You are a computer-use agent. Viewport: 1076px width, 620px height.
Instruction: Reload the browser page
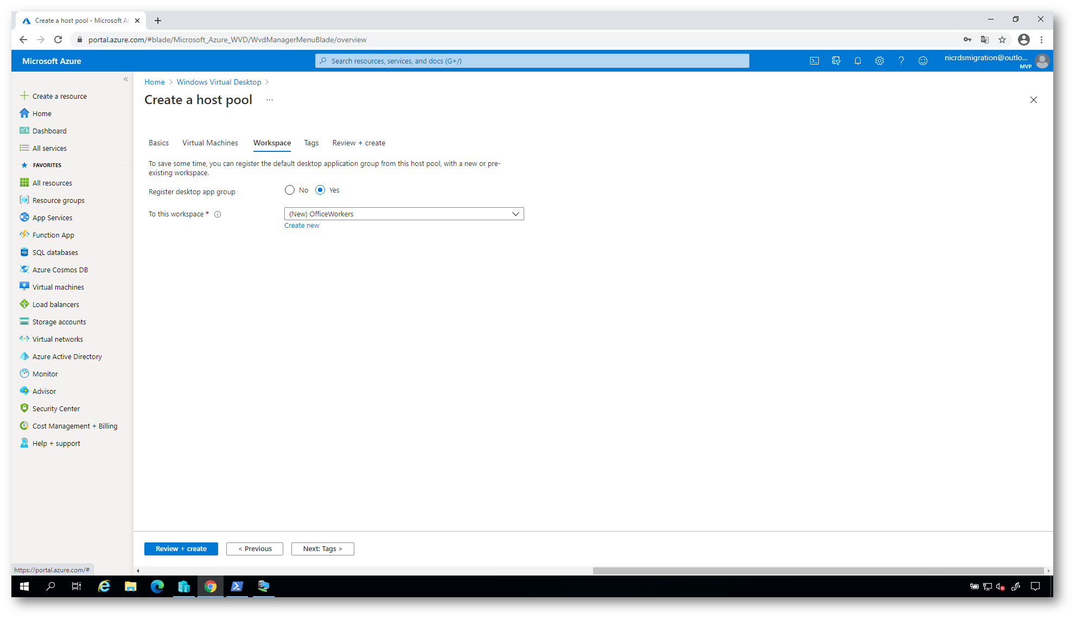coord(58,40)
